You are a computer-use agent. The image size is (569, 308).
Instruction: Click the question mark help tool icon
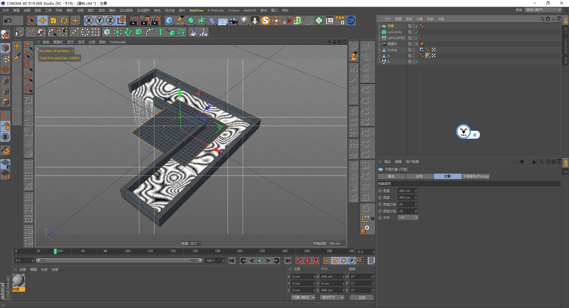tap(28, 46)
